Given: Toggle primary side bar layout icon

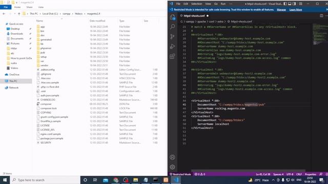Looking at the screenshot, I should tap(285, 4).
